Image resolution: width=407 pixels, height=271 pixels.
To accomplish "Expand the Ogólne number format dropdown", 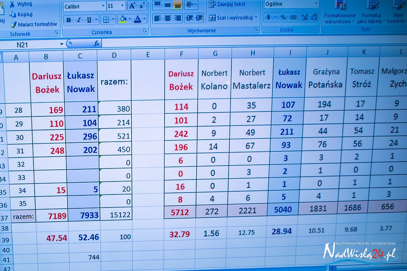I will 316,4.
